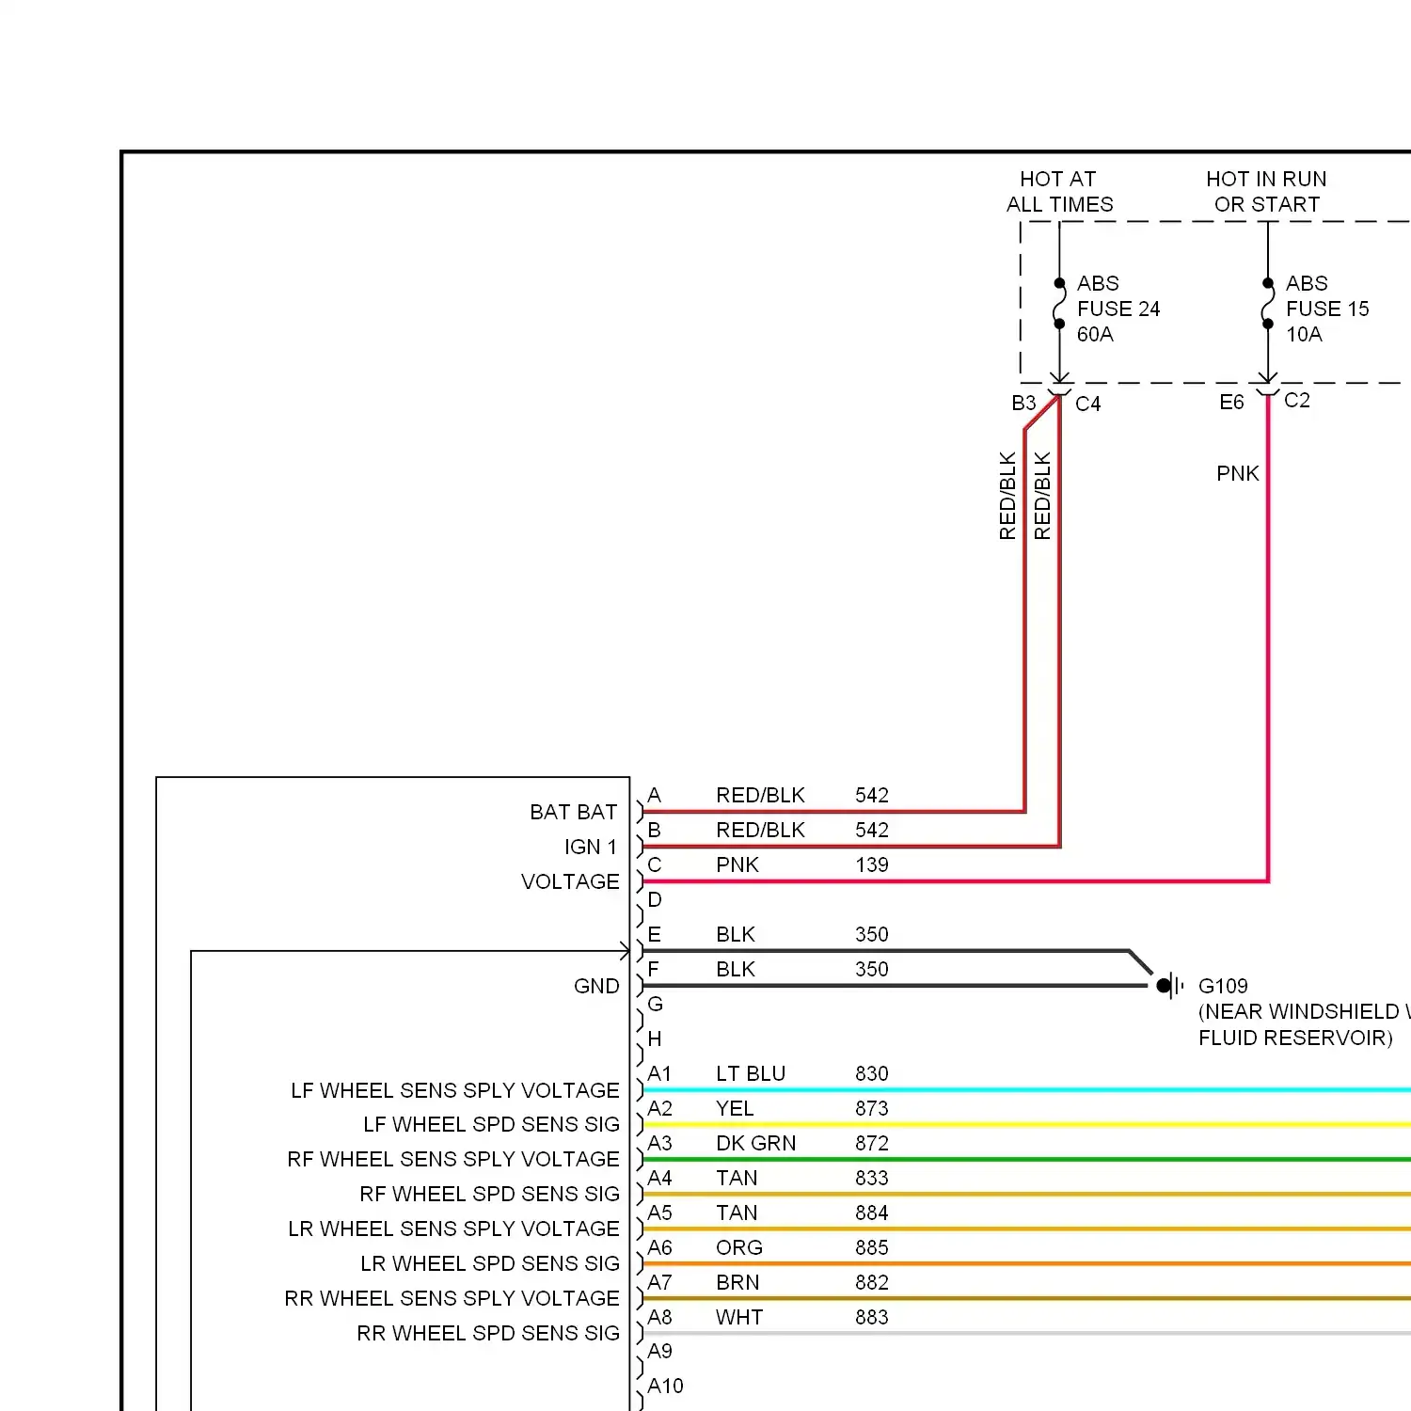Click circuit number 885

(x=871, y=1247)
